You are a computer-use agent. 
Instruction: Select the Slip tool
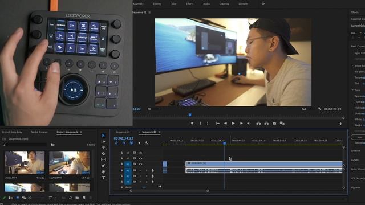click(104, 159)
